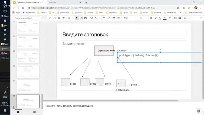
Task: Select slide 35 thumbnail
Action: pos(28,101)
